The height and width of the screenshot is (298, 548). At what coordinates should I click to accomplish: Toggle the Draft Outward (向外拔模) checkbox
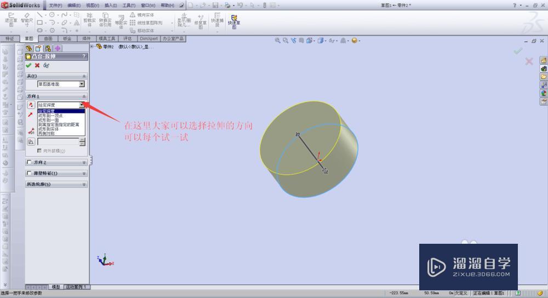coord(39,151)
